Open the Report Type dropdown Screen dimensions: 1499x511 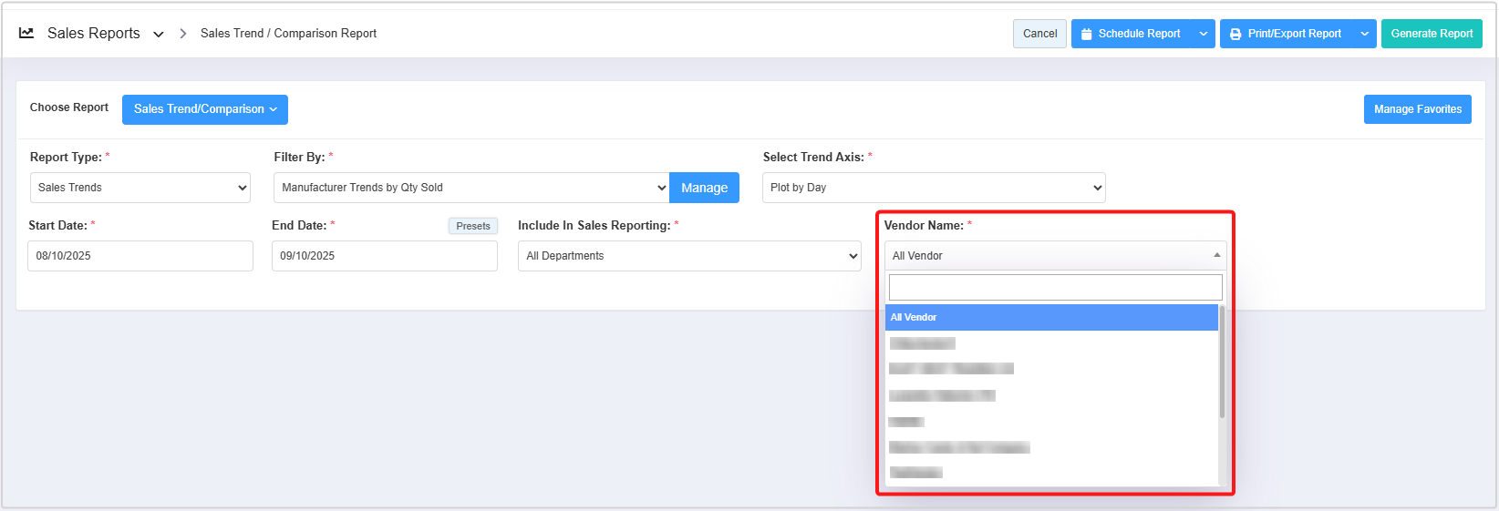[140, 188]
